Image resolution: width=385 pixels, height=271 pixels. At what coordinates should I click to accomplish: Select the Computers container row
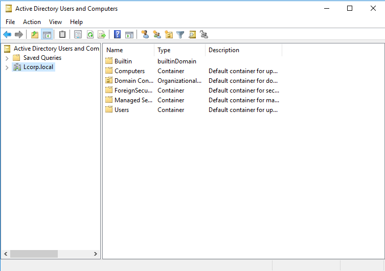(130, 71)
